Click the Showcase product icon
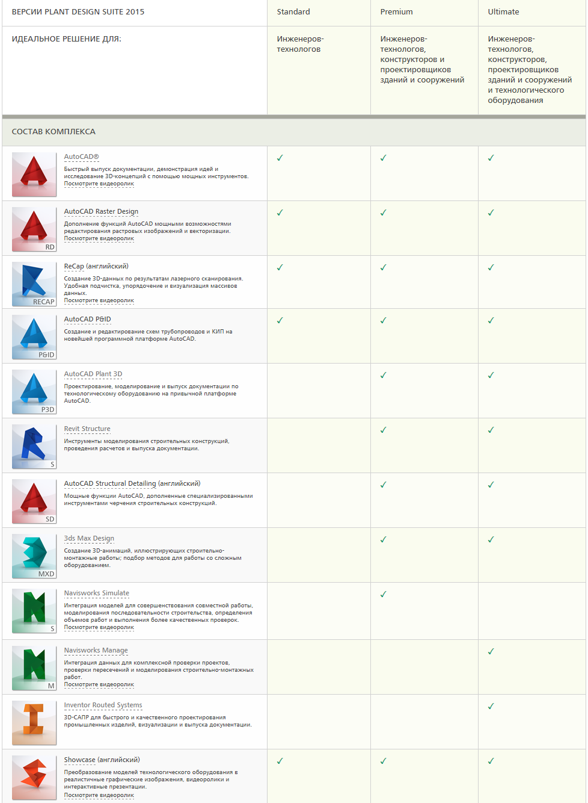Image resolution: width=588 pixels, height=803 pixels. [x=34, y=778]
